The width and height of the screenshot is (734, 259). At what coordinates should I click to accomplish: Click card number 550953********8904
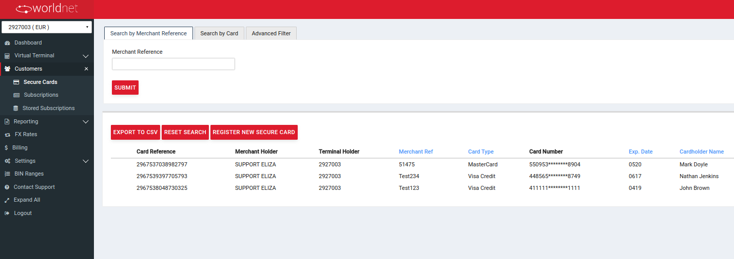(555, 164)
